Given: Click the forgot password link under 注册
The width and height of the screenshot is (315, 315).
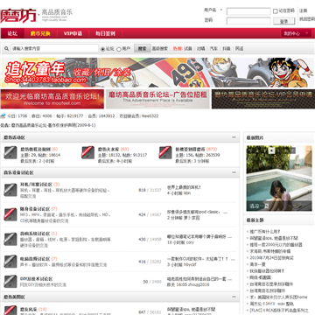Looking at the screenshot, I should coord(307,19).
